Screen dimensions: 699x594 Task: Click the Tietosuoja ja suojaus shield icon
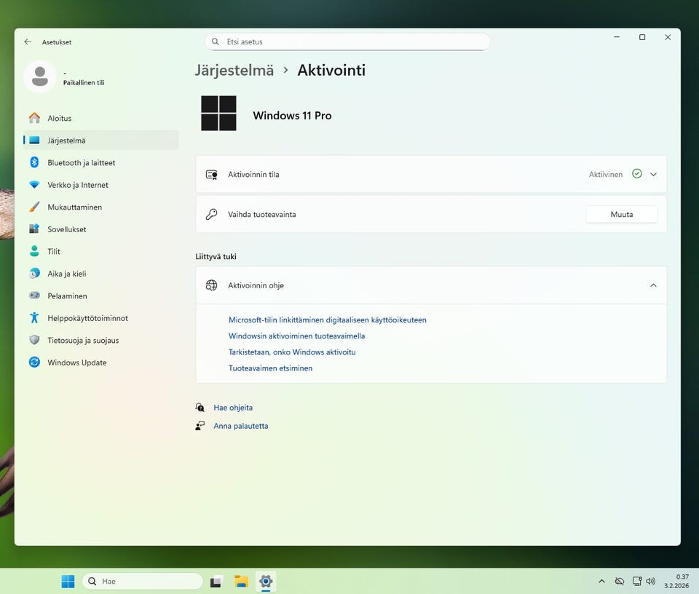coord(34,341)
